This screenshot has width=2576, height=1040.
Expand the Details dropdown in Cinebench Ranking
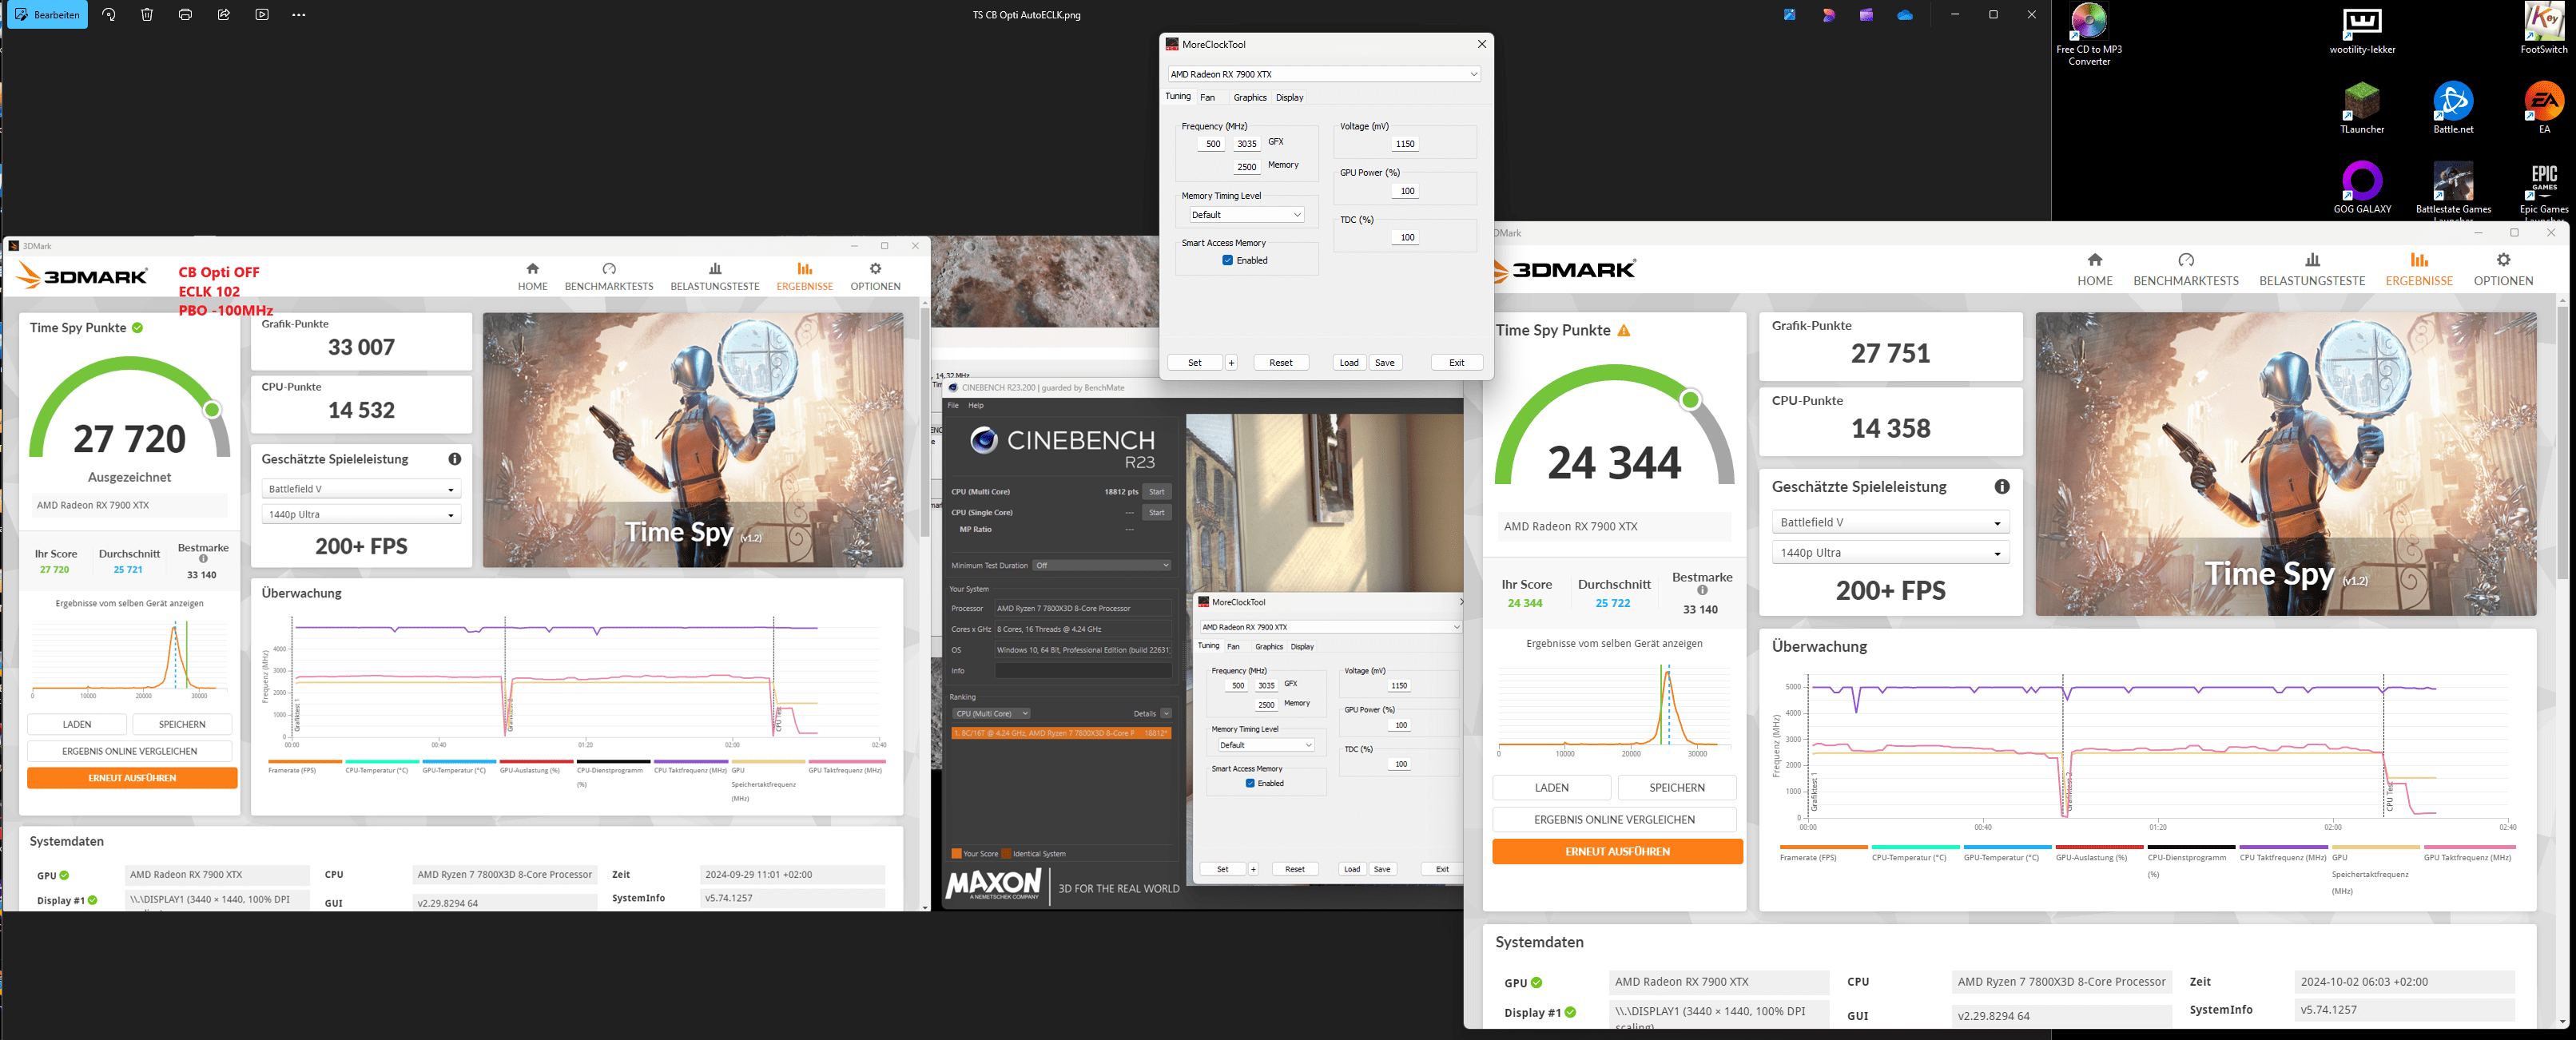click(1166, 714)
